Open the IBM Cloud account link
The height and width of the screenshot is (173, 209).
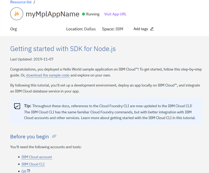(x=37, y=157)
